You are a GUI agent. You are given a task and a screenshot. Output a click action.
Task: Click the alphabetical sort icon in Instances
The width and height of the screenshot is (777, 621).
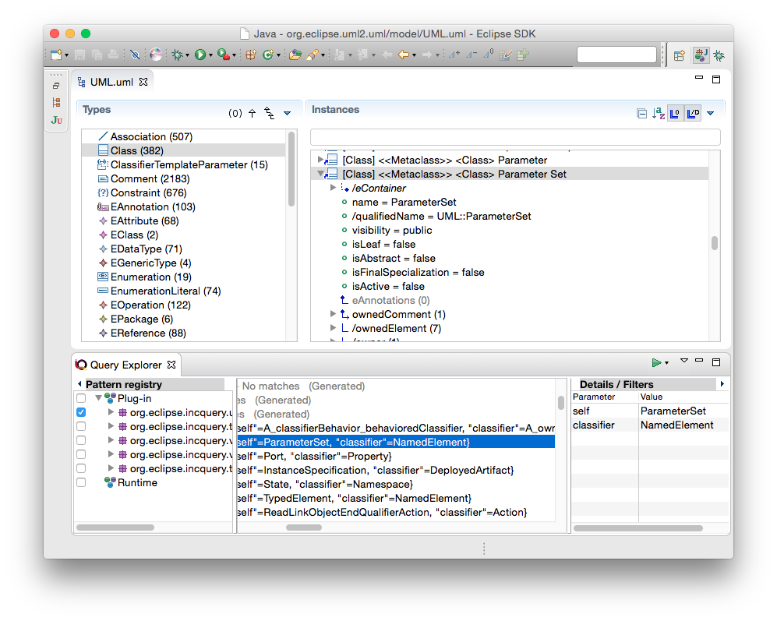point(659,114)
